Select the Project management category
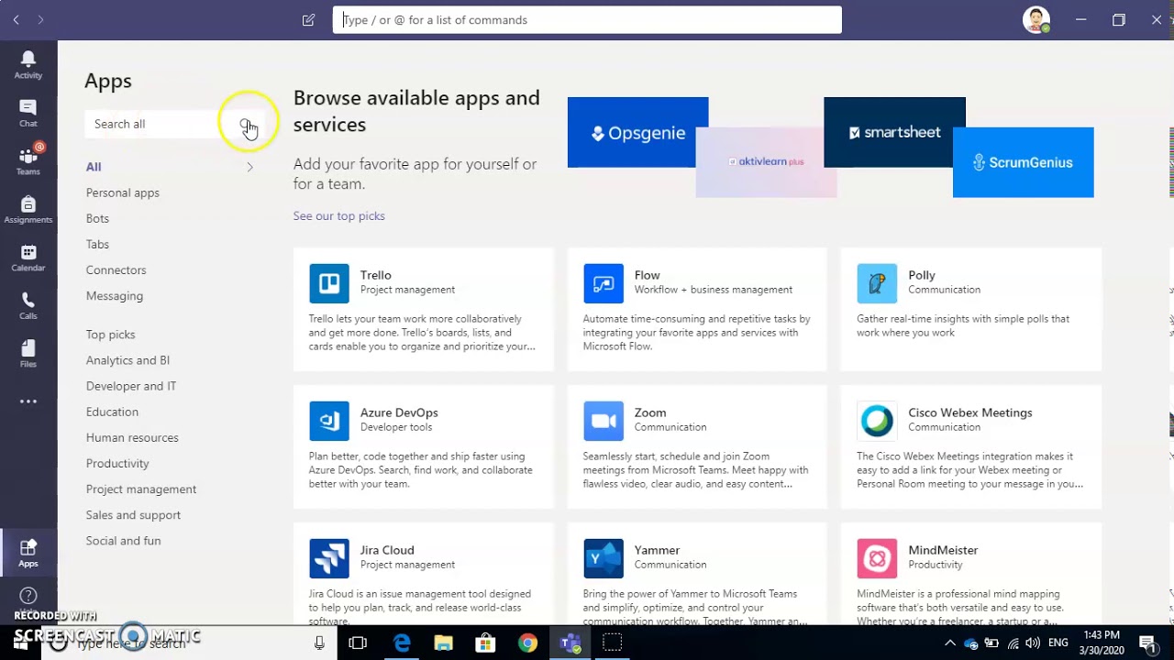The height and width of the screenshot is (660, 1174). [x=141, y=489]
